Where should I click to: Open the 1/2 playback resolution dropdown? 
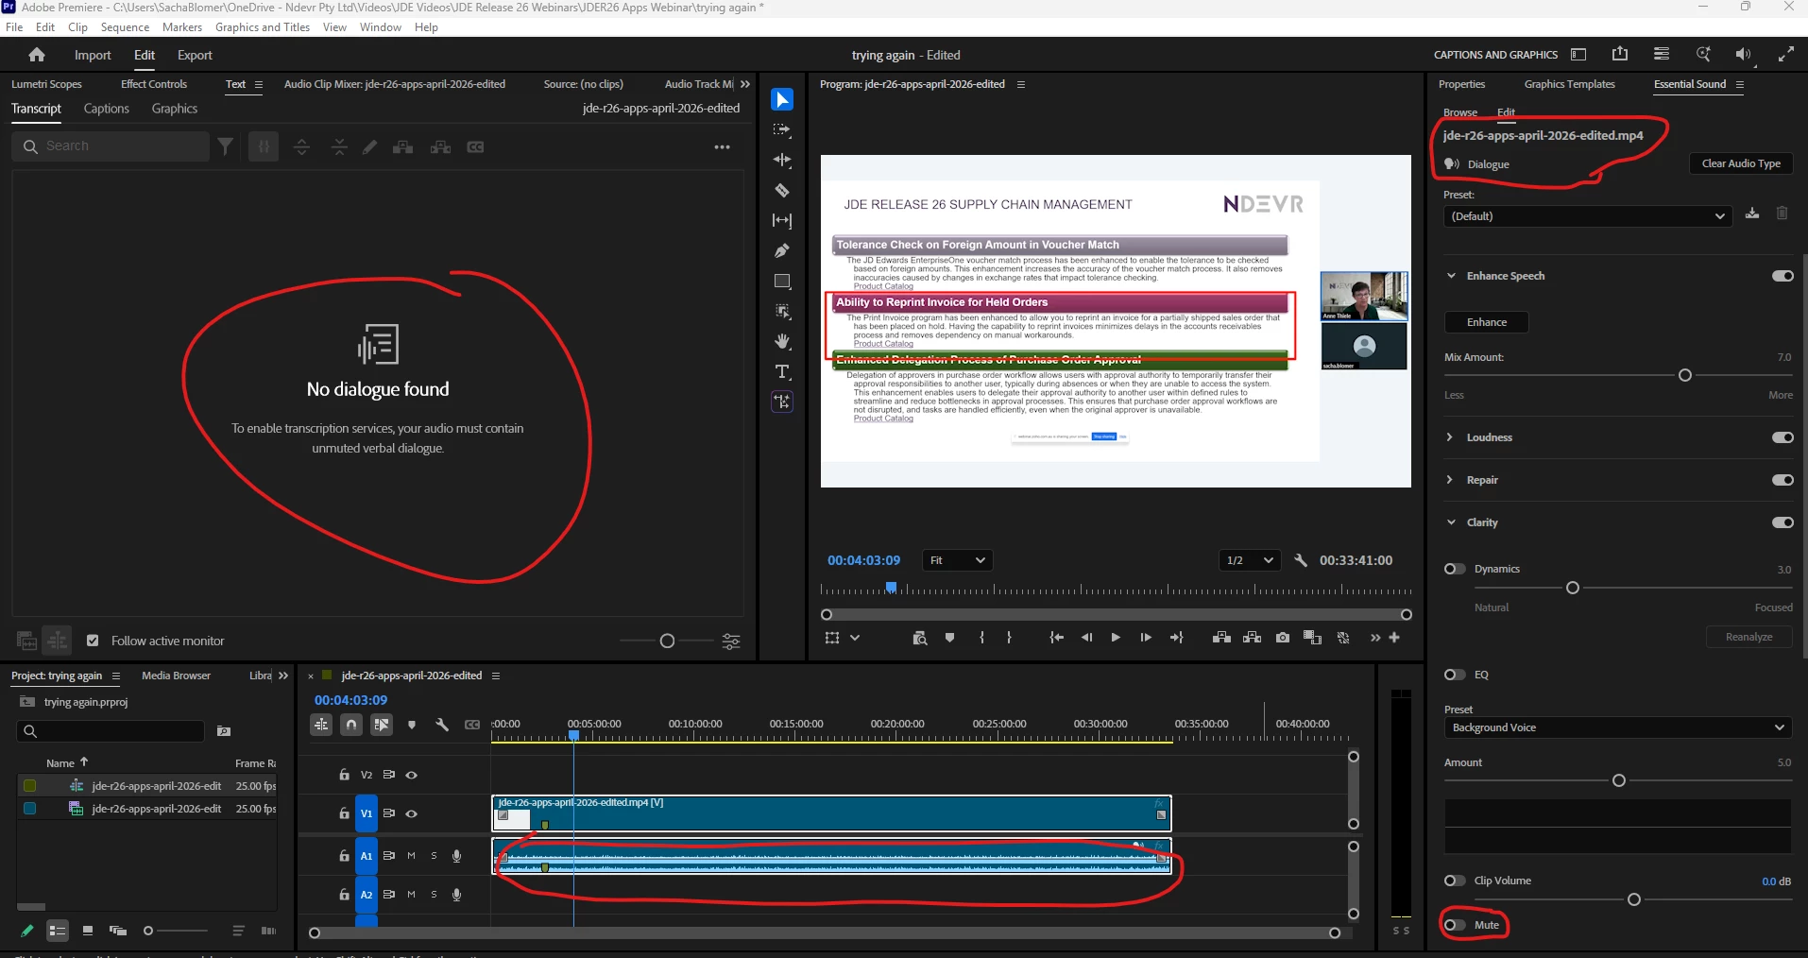(x=1250, y=560)
